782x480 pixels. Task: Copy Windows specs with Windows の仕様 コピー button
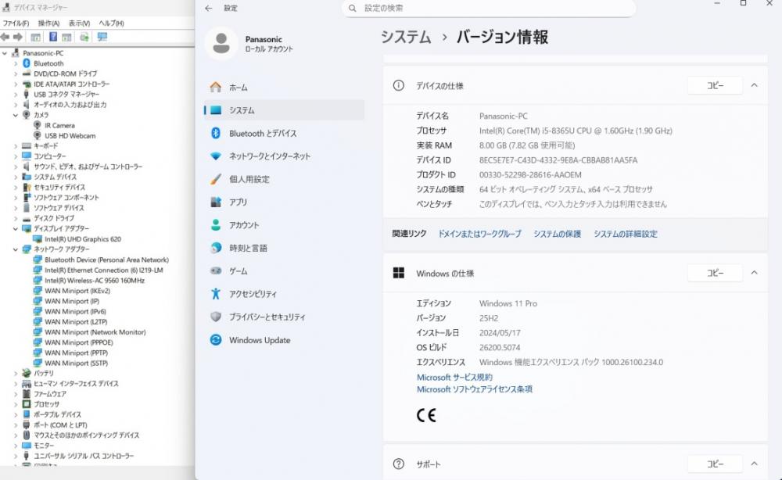[715, 273]
